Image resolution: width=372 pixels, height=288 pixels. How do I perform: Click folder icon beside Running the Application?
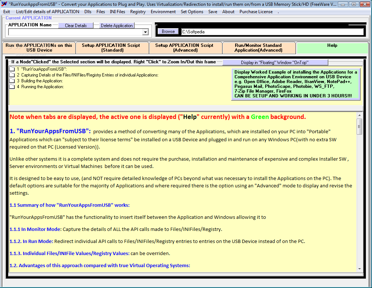[12, 87]
